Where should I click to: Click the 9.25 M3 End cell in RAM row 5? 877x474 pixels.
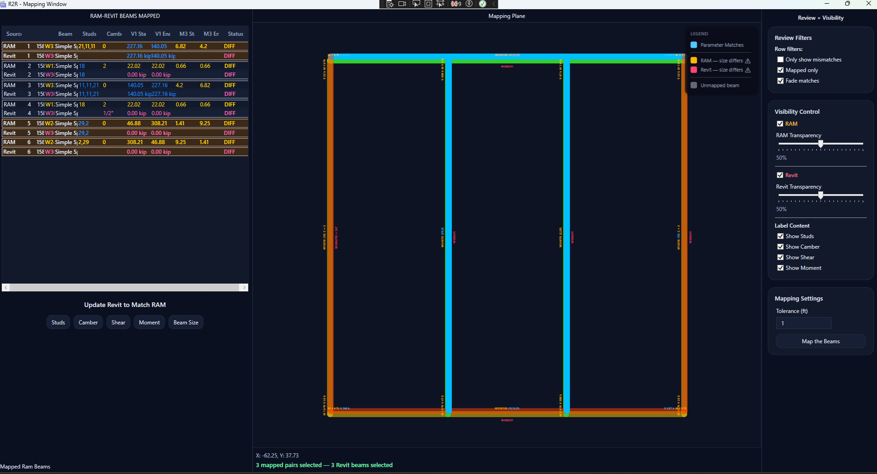pos(205,123)
